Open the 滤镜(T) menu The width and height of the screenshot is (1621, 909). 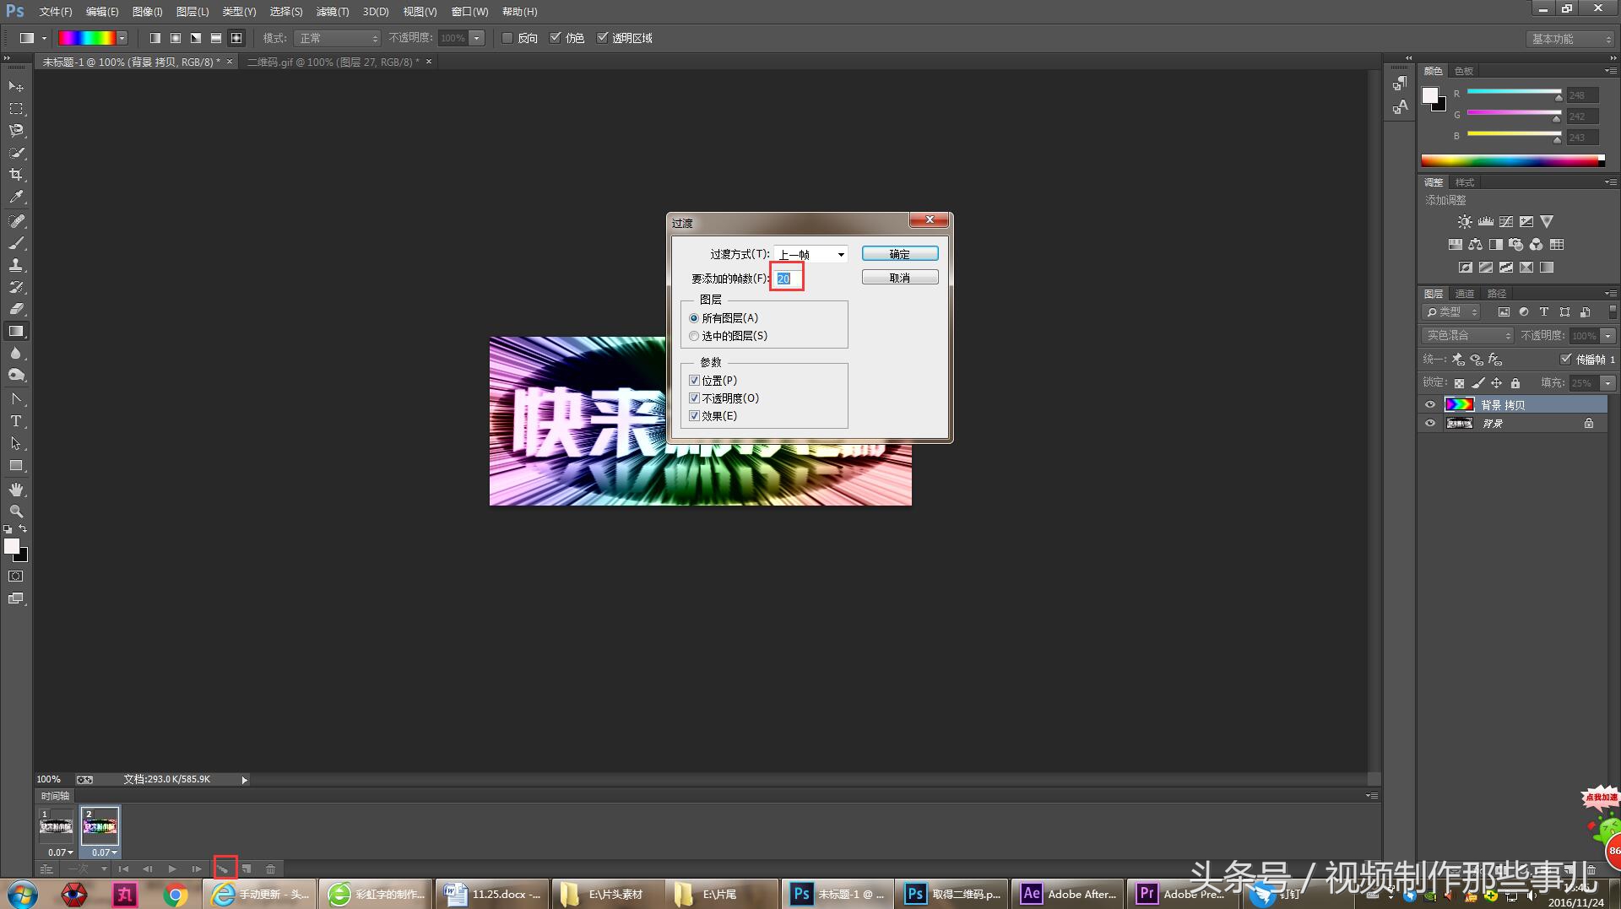coord(332,12)
